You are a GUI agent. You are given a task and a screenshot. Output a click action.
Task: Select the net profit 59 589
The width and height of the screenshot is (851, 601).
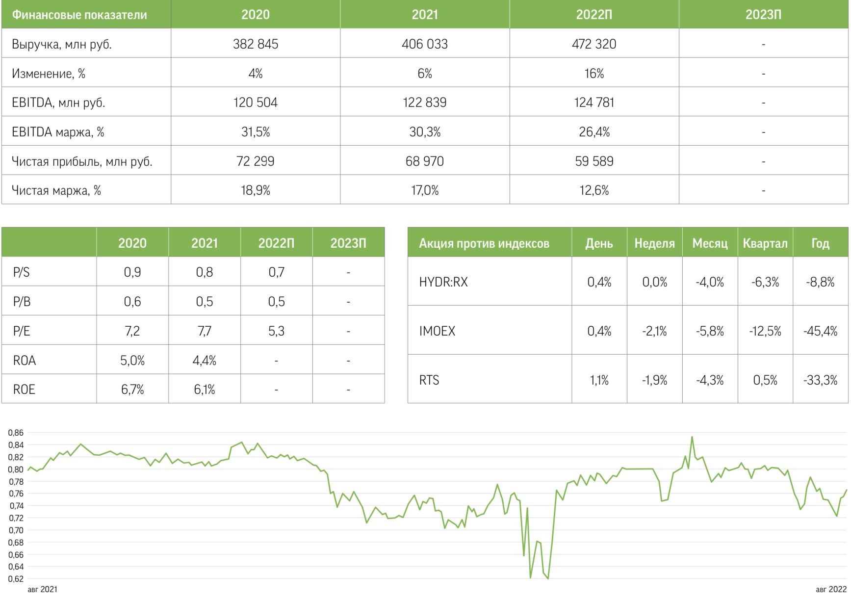pyautogui.click(x=594, y=161)
